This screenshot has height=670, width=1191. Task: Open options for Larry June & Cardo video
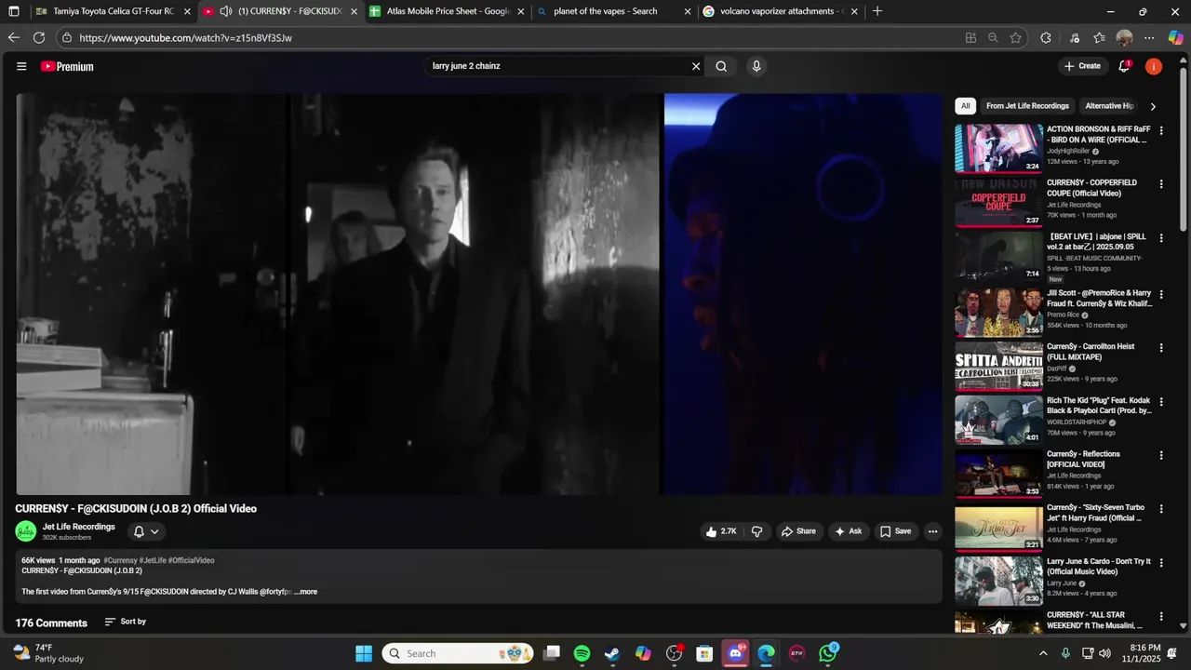1160,564
